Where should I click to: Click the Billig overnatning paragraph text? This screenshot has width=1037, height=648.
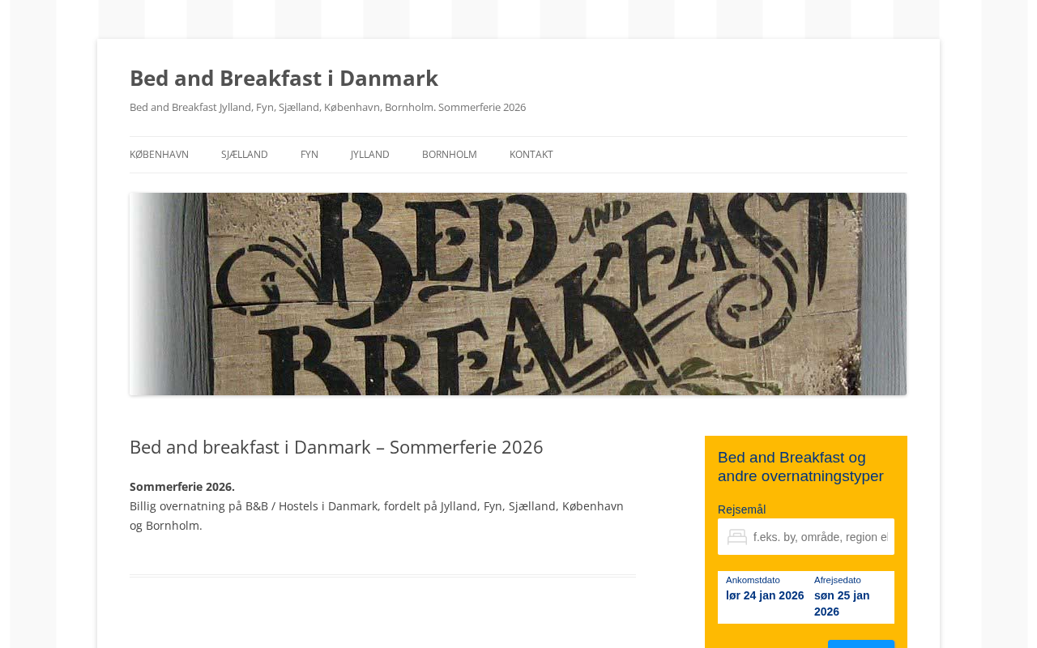376,516
